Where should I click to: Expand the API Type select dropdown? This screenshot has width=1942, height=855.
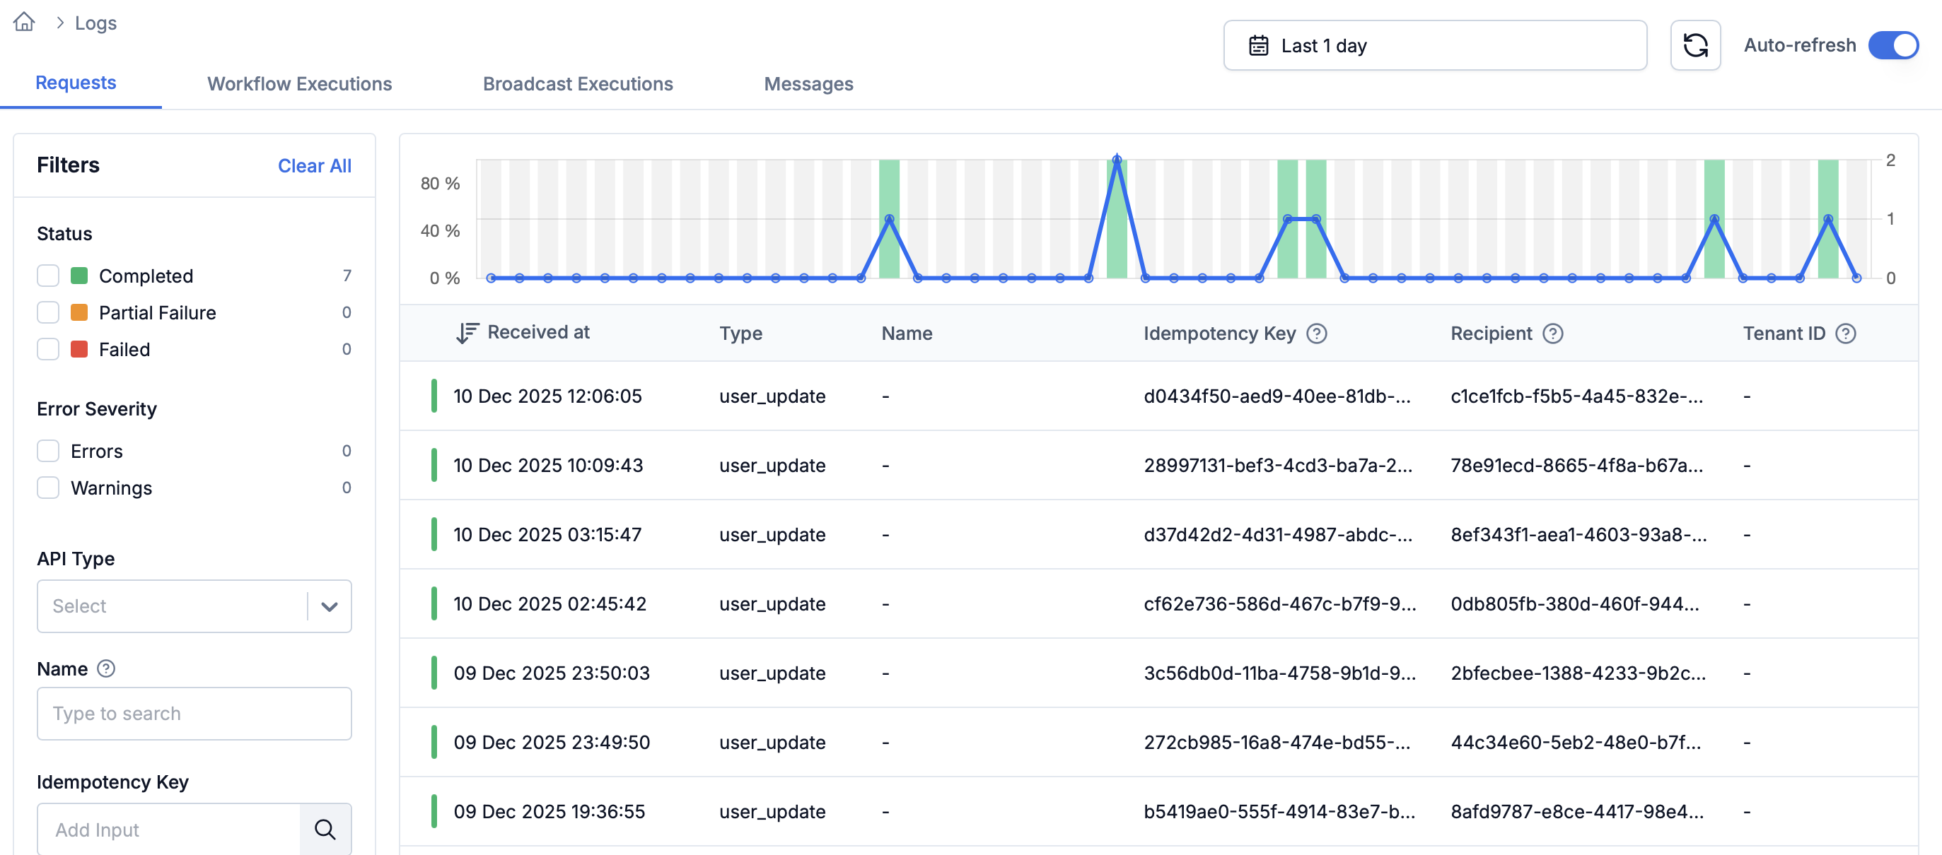(x=329, y=606)
